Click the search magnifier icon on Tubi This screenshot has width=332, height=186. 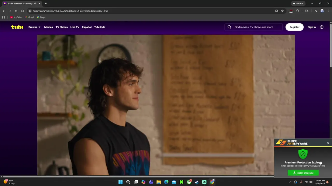[229, 27]
